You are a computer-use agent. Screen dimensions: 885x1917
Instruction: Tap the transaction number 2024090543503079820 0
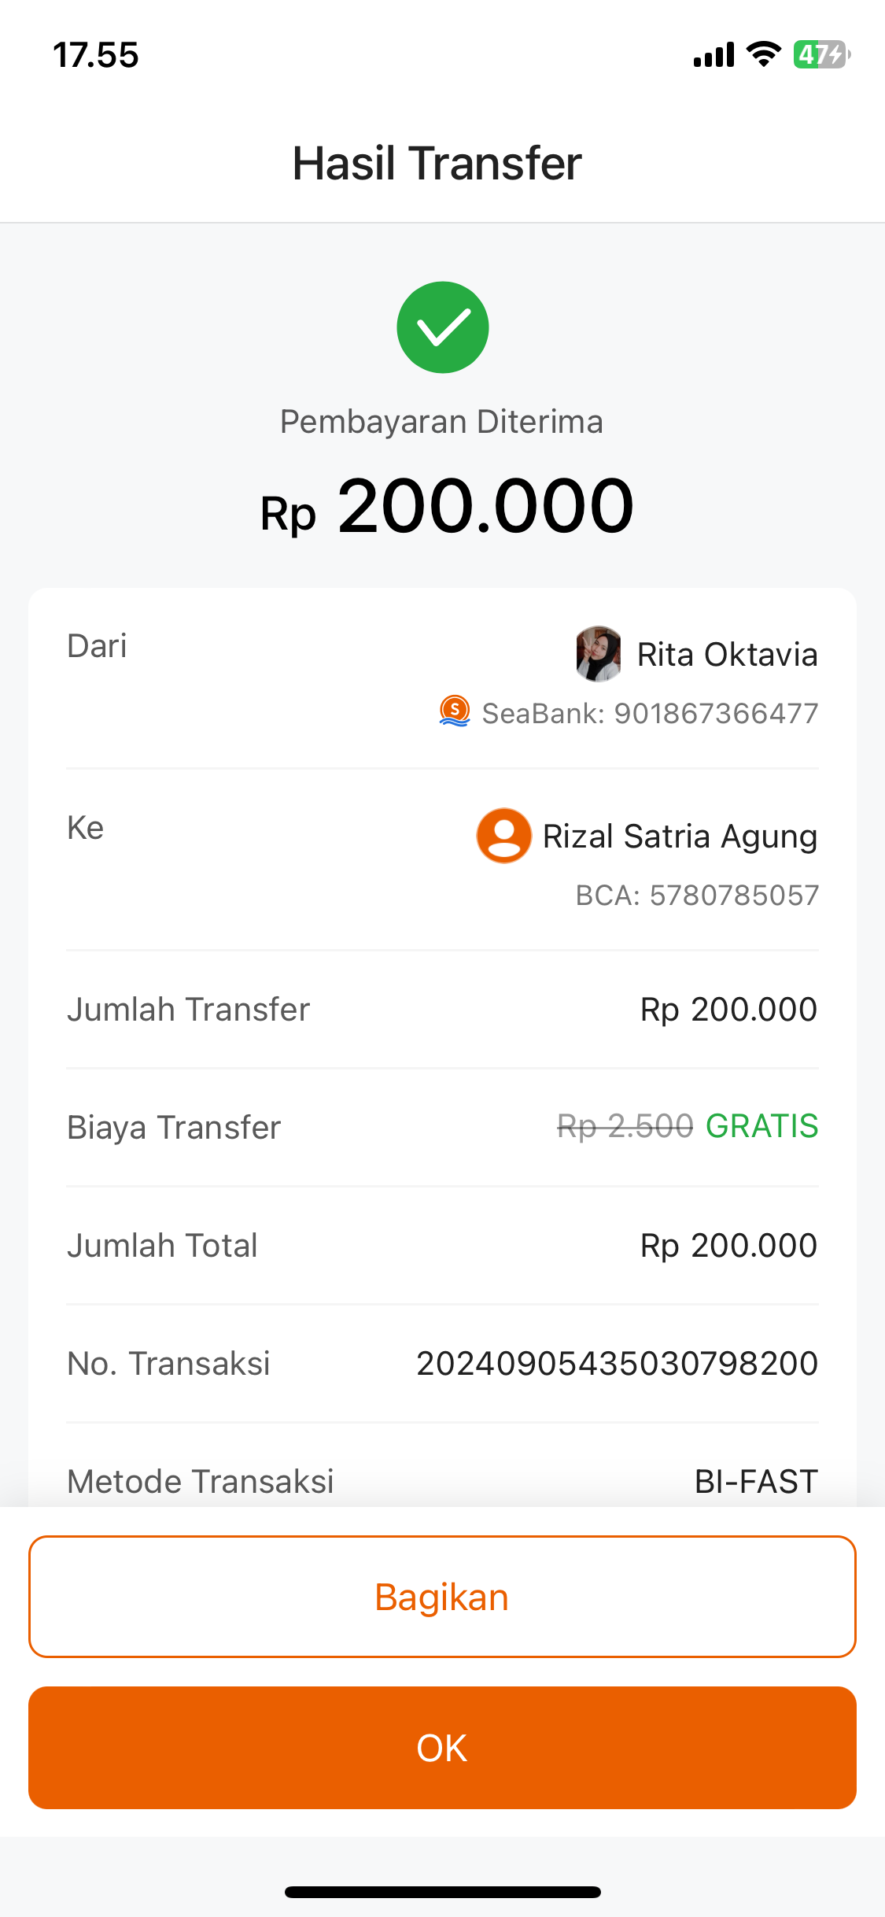(x=617, y=1364)
